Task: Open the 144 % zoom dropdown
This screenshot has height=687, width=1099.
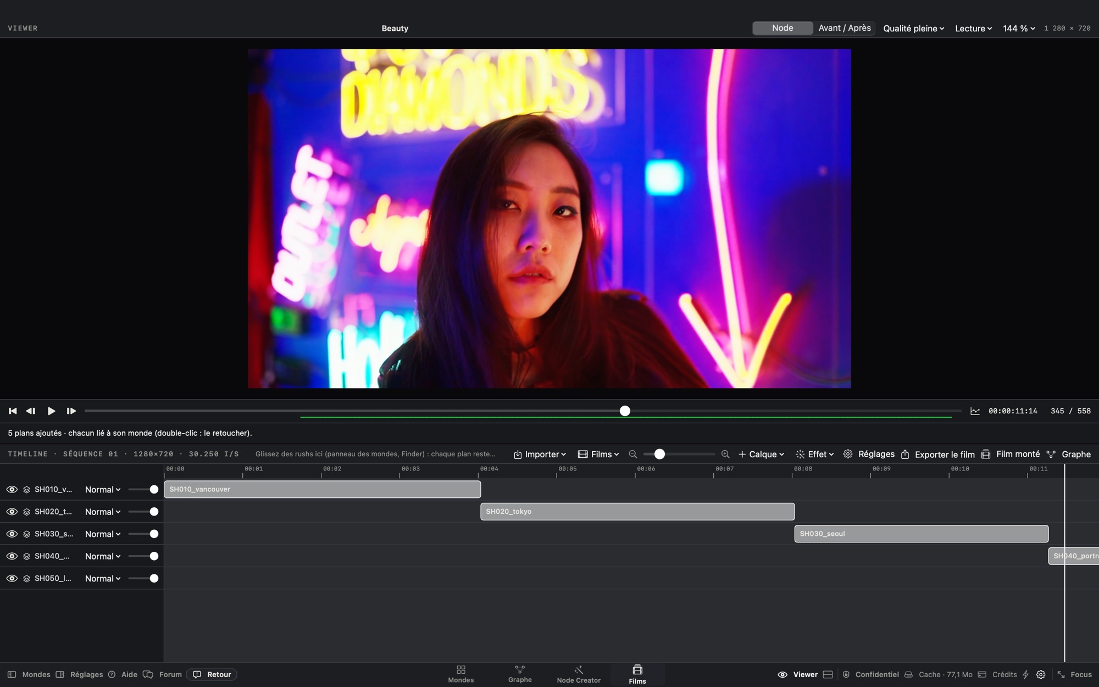Action: tap(1019, 29)
